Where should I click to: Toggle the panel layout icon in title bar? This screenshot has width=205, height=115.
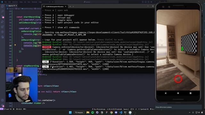(x=146, y=2)
